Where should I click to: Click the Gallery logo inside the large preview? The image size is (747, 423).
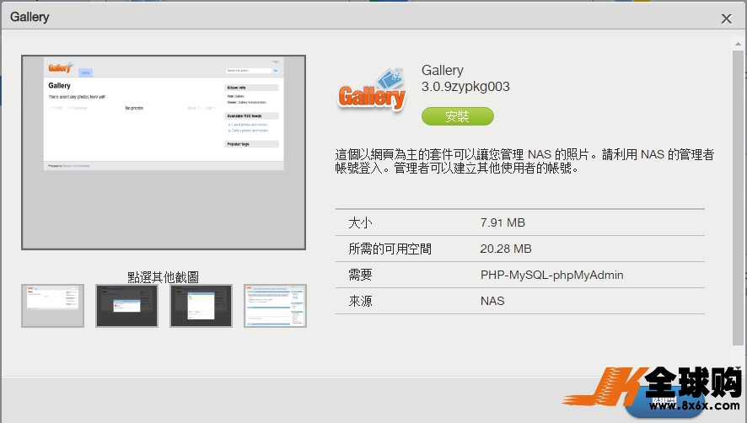(x=61, y=67)
